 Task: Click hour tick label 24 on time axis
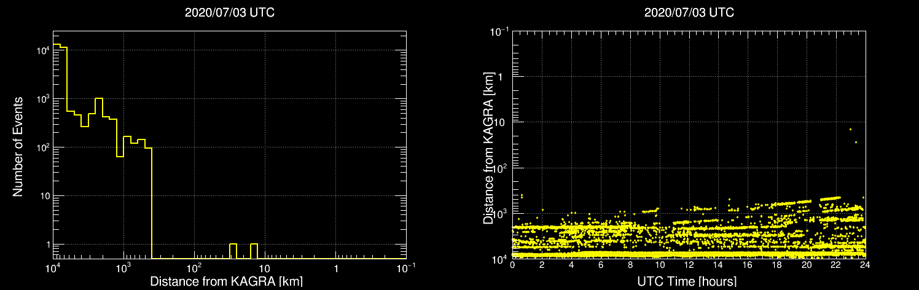(865, 265)
